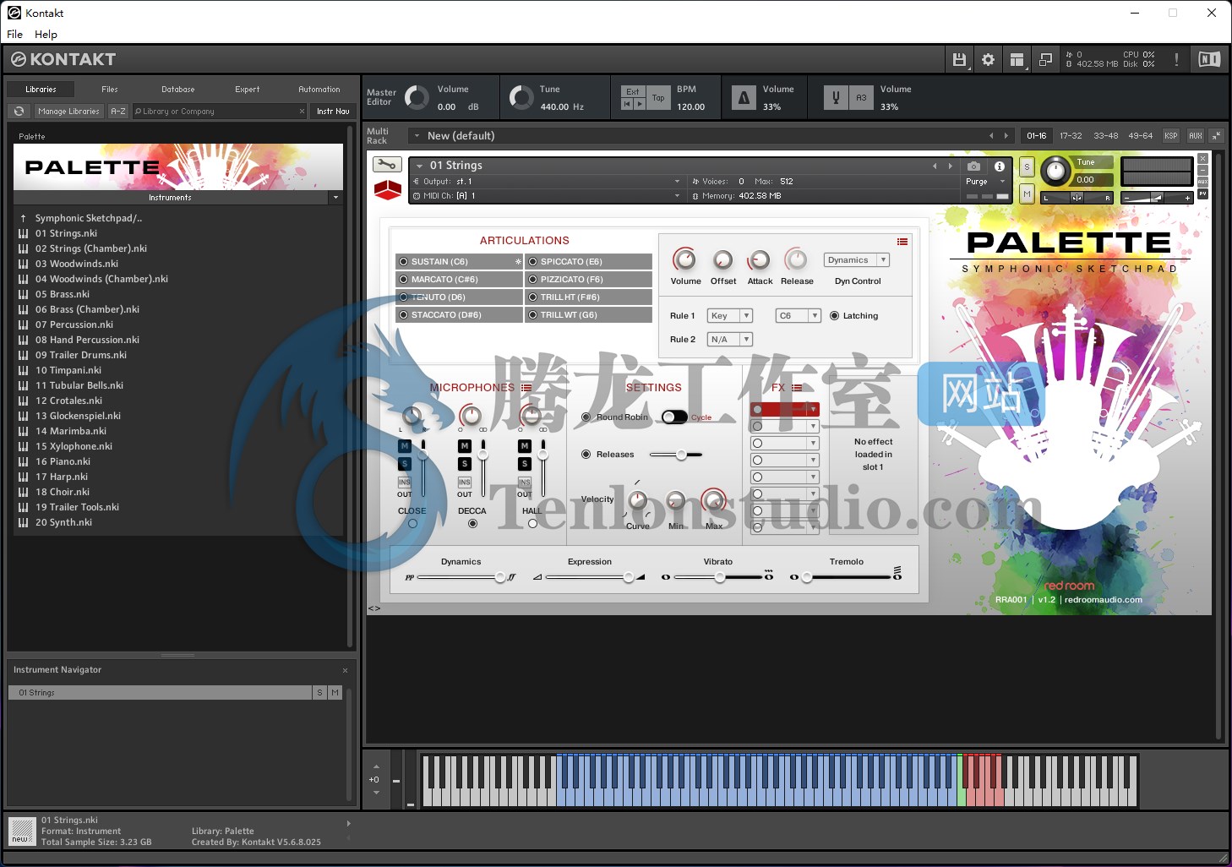
Task: Select SUSTAIN (C6) articulation
Action: pyautogui.click(x=459, y=262)
